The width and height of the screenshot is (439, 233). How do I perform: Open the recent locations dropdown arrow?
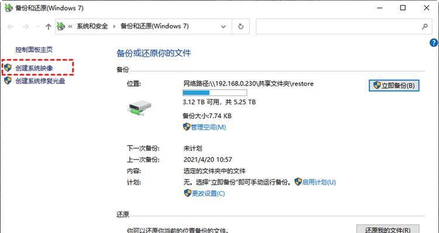[x=37, y=27]
